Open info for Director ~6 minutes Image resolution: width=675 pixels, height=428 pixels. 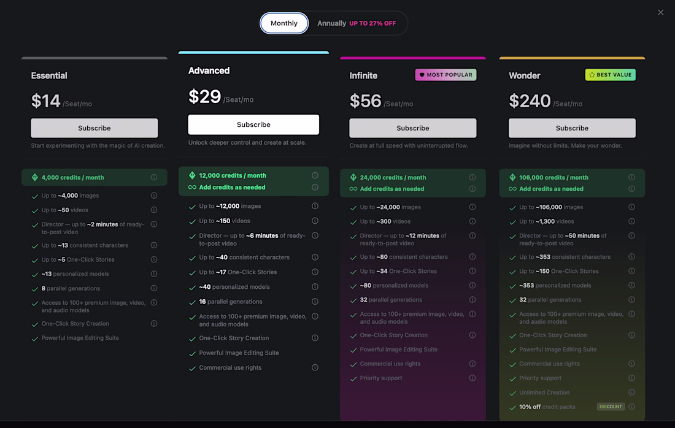coord(315,235)
